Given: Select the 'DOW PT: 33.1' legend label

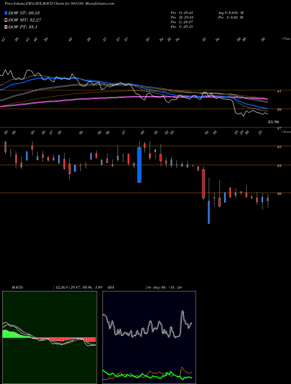Looking at the screenshot, I should 23,27.
